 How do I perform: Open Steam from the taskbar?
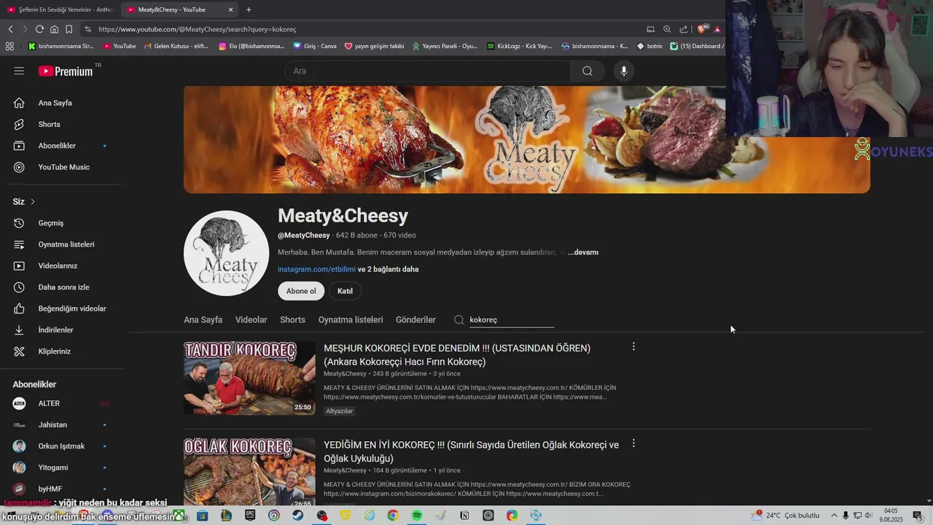pos(298,516)
